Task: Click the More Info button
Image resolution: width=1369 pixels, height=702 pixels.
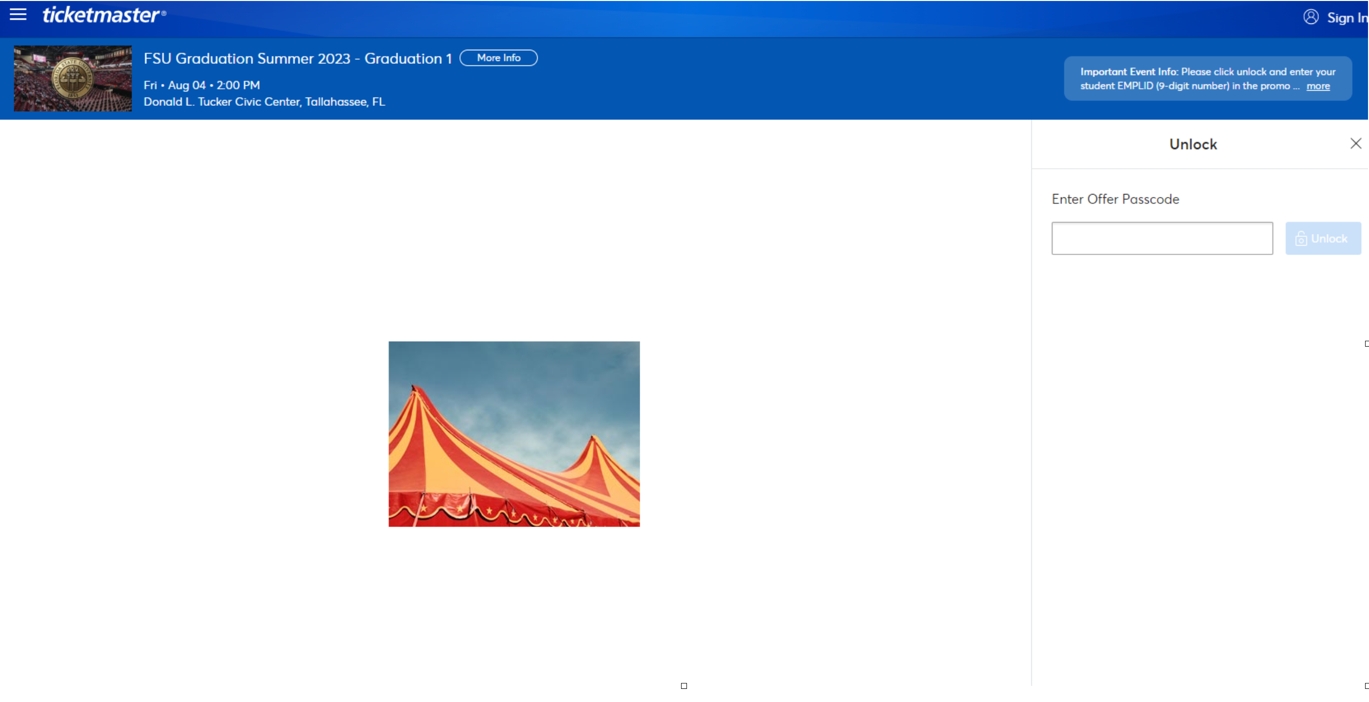Action: pyautogui.click(x=498, y=58)
